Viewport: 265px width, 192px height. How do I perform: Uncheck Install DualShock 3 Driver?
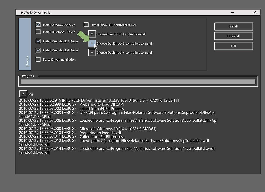coord(38,41)
